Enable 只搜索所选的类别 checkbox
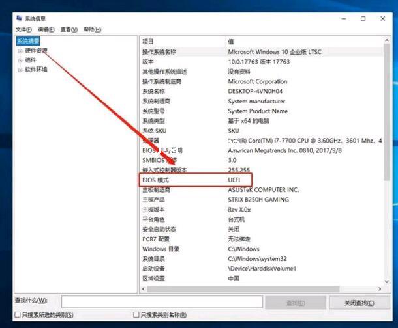This screenshot has width=398, height=328. point(18,314)
